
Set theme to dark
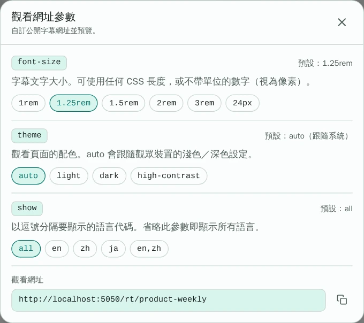pos(109,176)
